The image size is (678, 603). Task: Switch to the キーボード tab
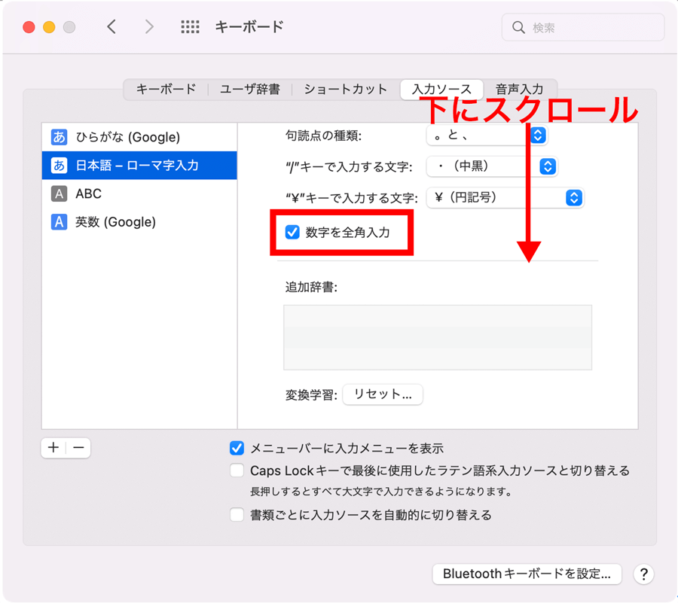point(166,89)
